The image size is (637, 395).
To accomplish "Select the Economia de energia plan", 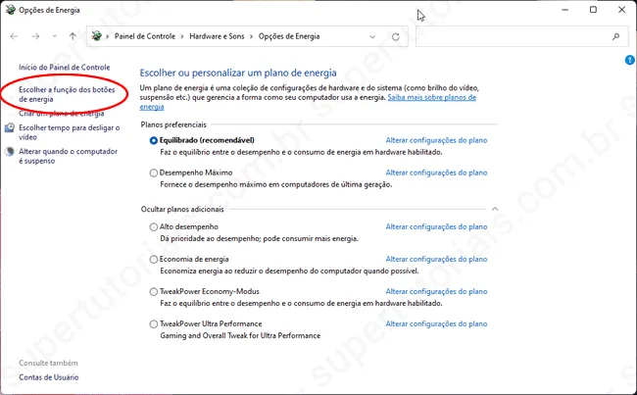I will tap(153, 260).
